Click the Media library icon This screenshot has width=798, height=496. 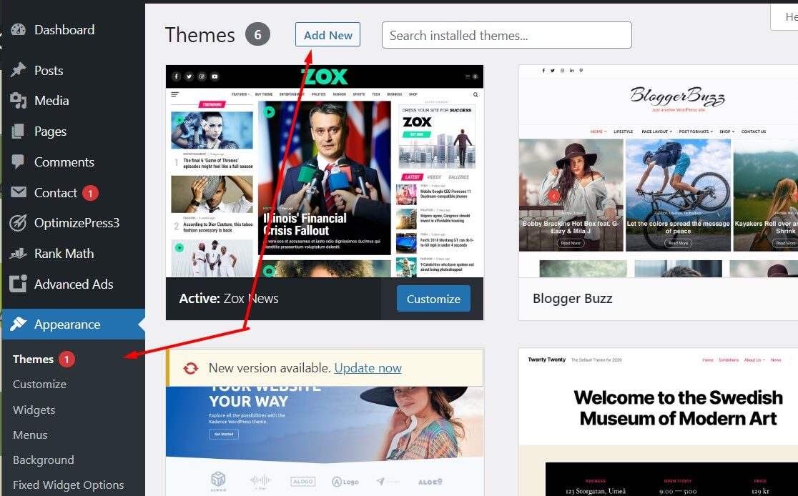(19, 101)
